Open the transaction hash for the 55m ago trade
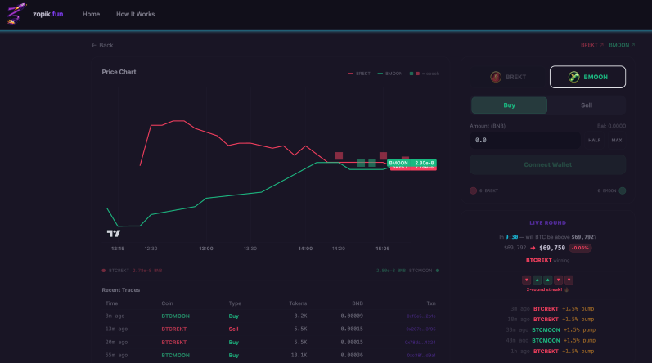This screenshot has height=363, width=652. click(x=421, y=355)
